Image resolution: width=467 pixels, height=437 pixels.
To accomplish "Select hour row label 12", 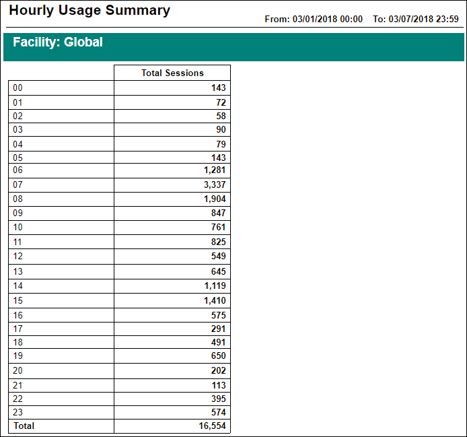I will [x=18, y=257].
